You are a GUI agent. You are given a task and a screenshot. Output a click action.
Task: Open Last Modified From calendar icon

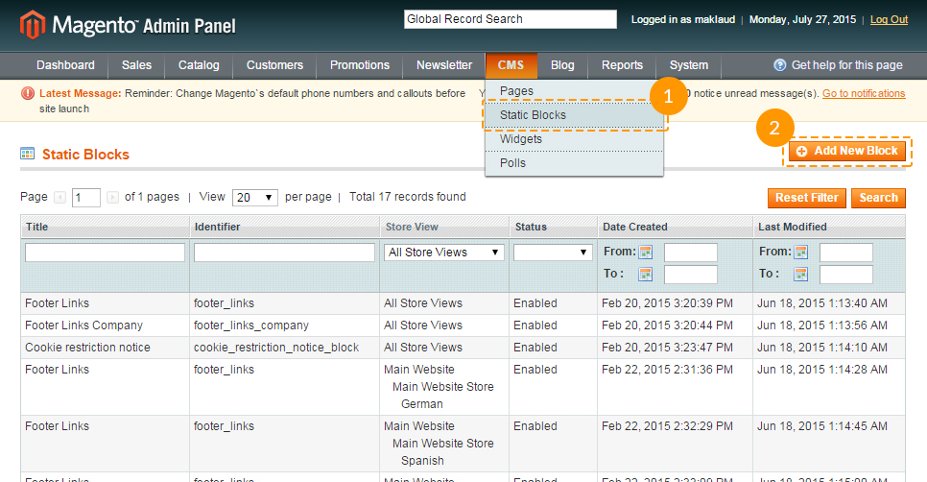pyautogui.click(x=801, y=252)
